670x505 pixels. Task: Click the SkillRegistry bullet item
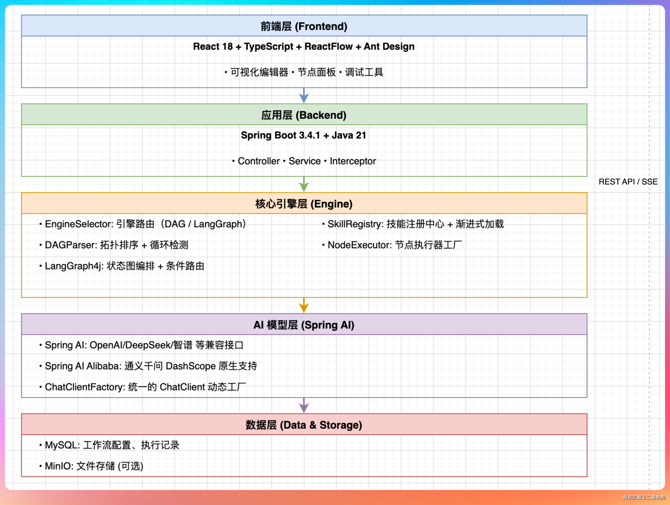[x=413, y=224]
